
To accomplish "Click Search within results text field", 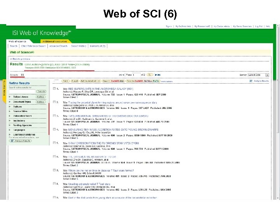I will [x=22, y=91].
